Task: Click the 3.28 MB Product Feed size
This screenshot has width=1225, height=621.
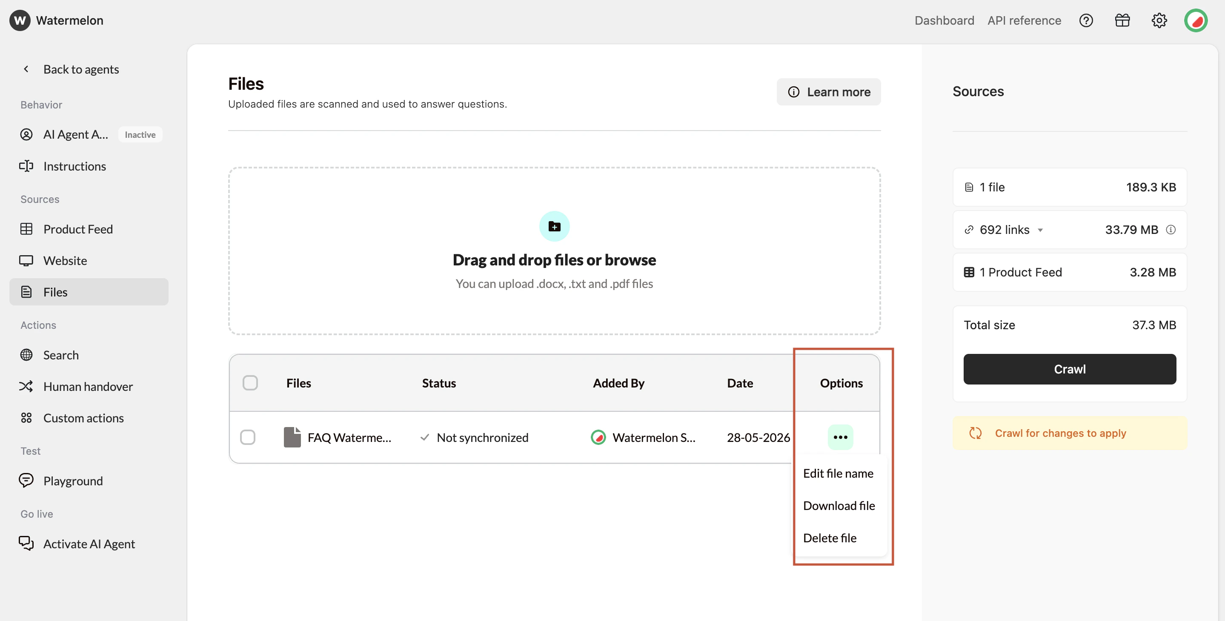Action: coord(1153,272)
